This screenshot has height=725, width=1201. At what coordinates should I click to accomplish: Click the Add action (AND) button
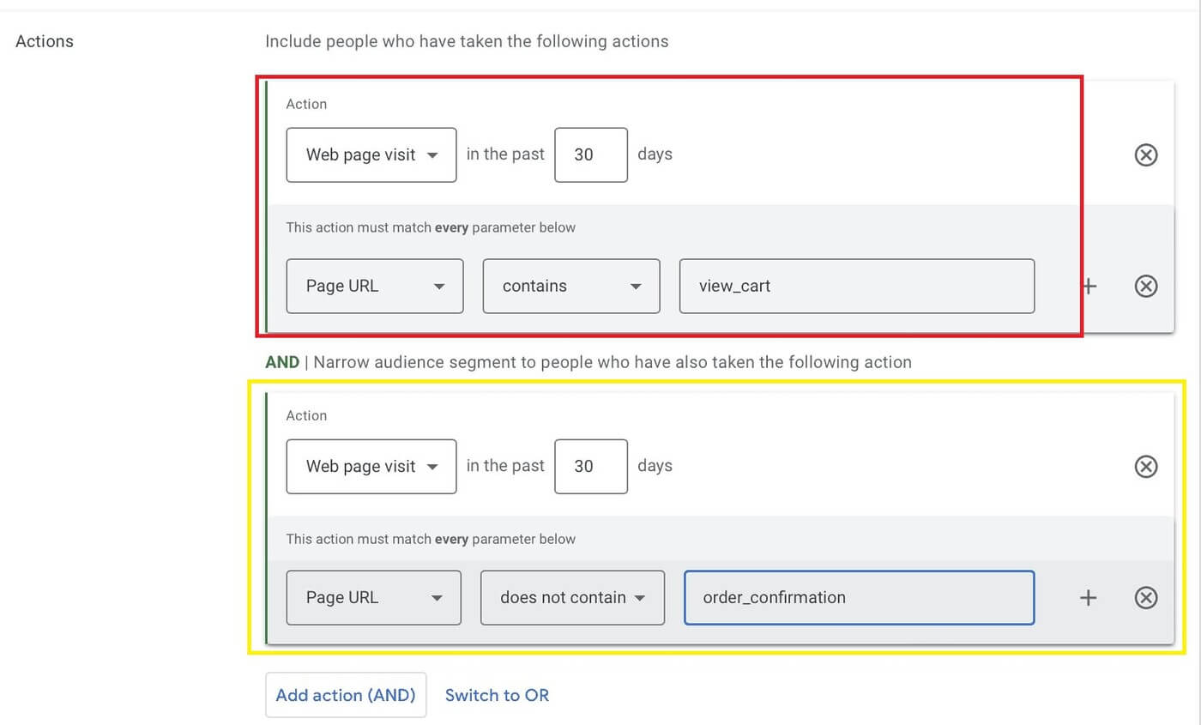point(346,695)
